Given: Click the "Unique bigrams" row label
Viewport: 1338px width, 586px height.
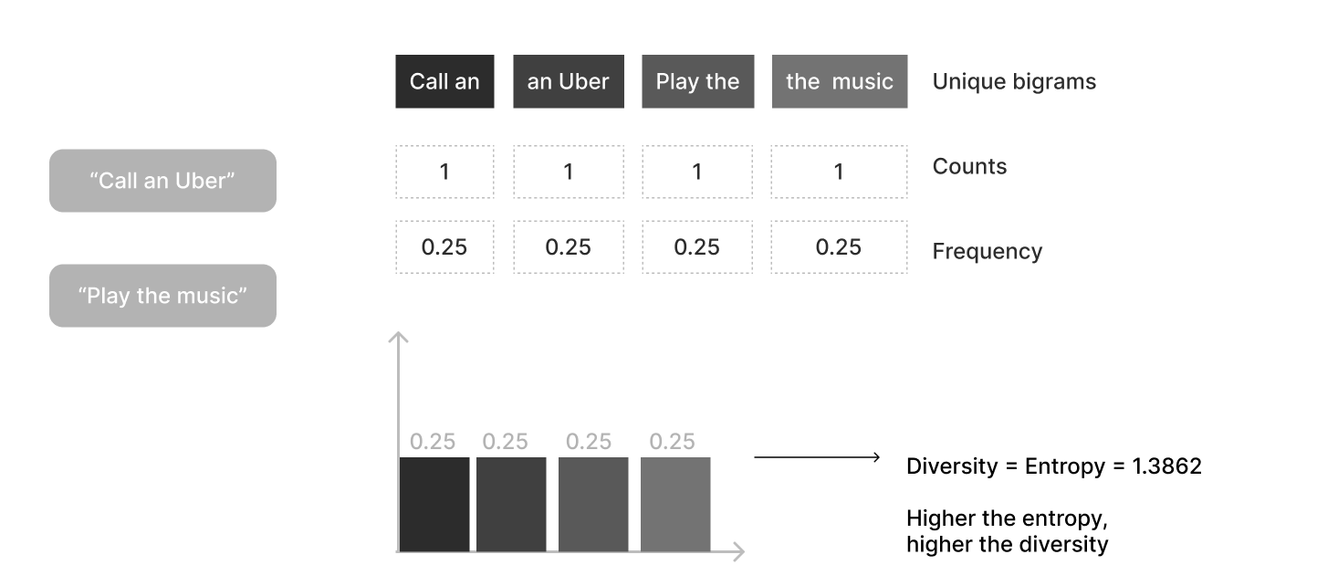Looking at the screenshot, I should tap(1013, 81).
